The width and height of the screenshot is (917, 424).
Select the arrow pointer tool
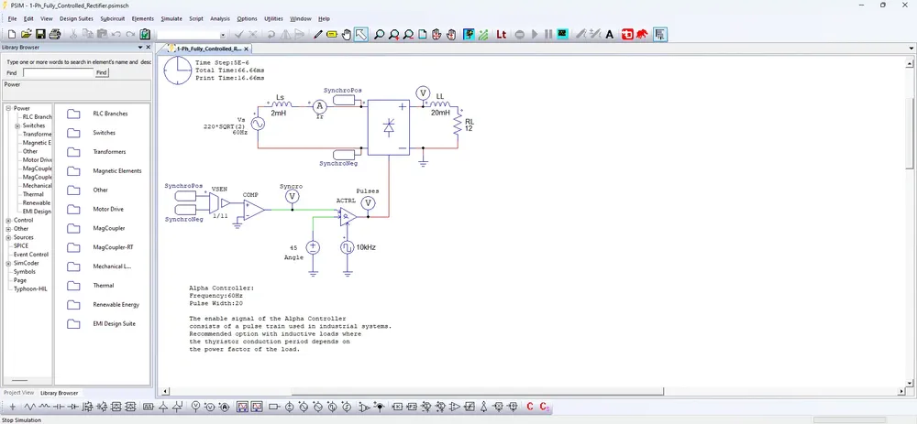click(360, 35)
